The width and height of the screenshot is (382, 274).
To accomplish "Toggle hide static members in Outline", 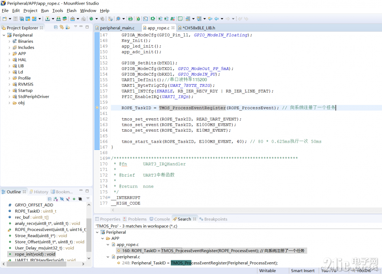I will (68, 199).
